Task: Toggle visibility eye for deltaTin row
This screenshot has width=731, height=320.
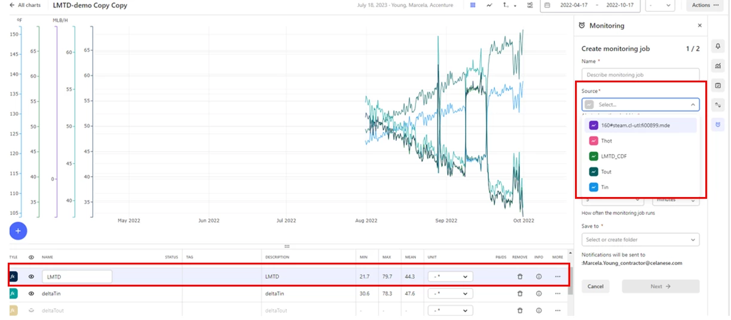Action: pyautogui.click(x=31, y=294)
